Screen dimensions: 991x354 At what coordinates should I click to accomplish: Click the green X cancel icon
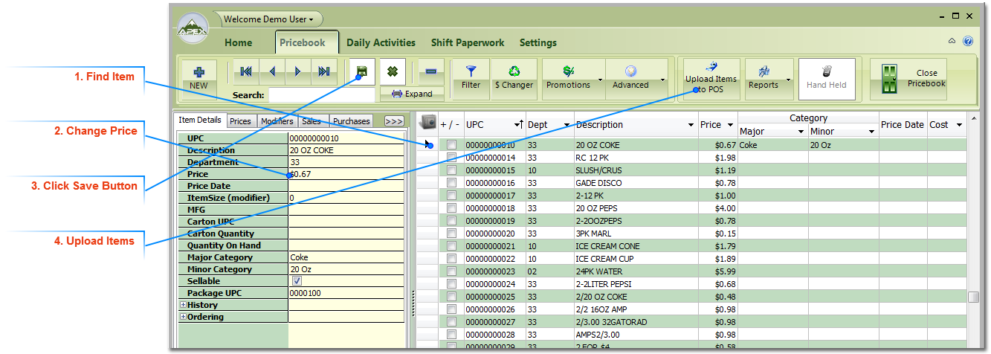(x=393, y=71)
